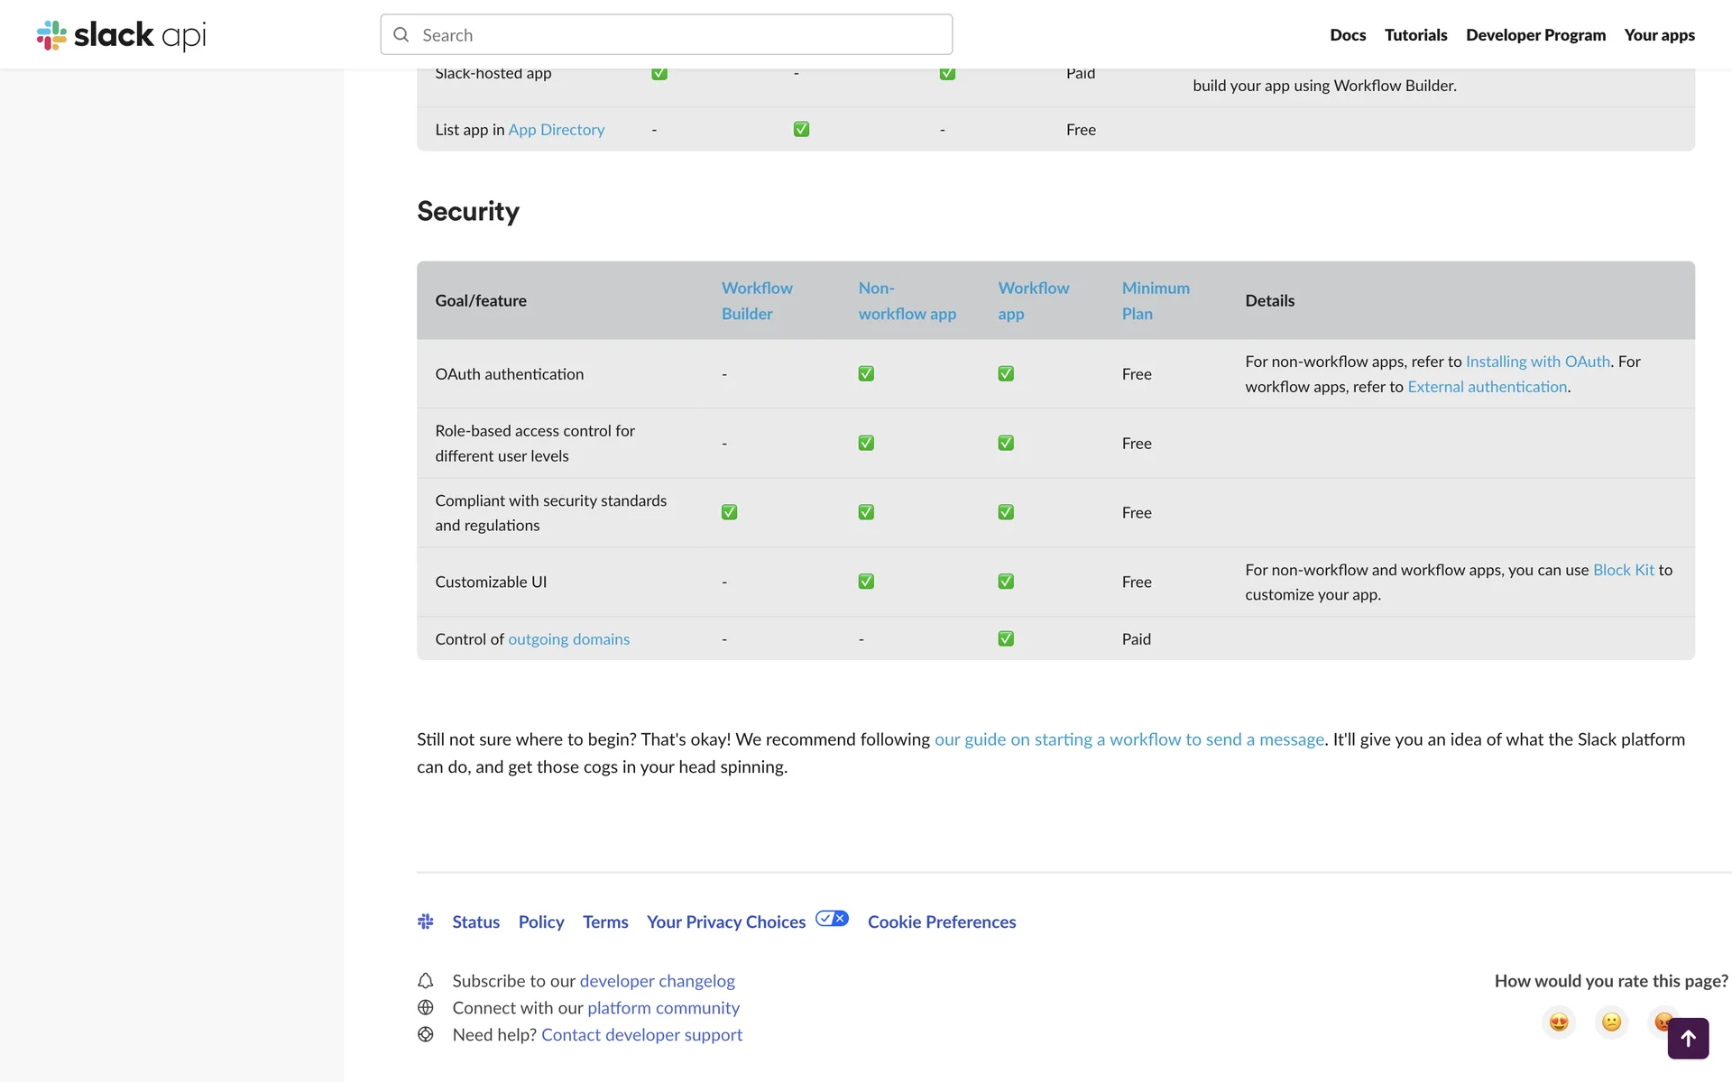This screenshot has height=1082, width=1732.
Task: Click the bell icon beside changelog
Action: [426, 981]
